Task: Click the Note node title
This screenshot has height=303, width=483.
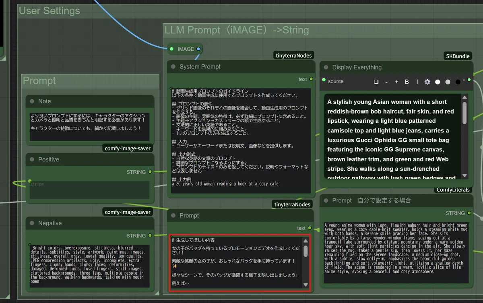Action: click(x=45, y=101)
